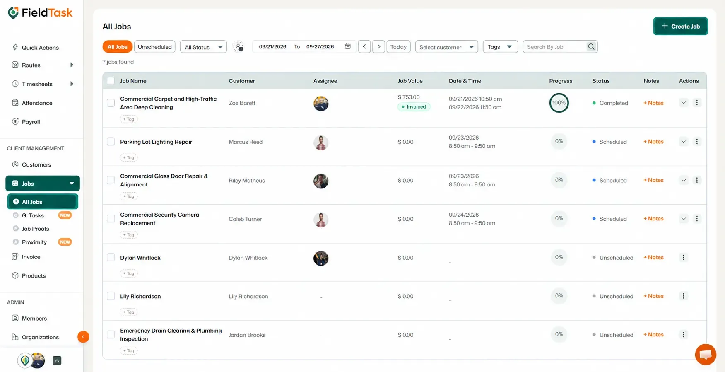Expand the Routes submenu
This screenshot has height=372, width=725.
72,65
